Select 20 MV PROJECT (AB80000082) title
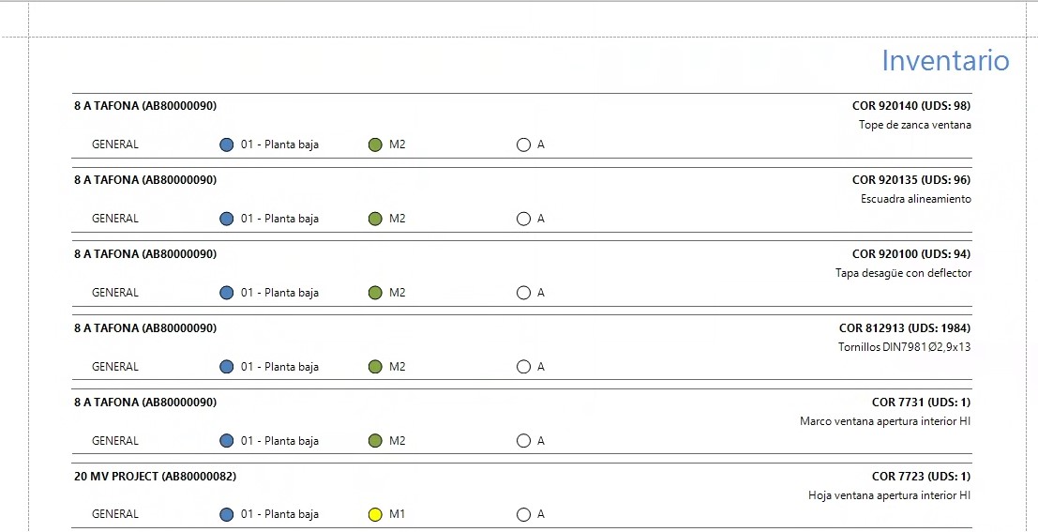1038x532 pixels. coord(155,477)
